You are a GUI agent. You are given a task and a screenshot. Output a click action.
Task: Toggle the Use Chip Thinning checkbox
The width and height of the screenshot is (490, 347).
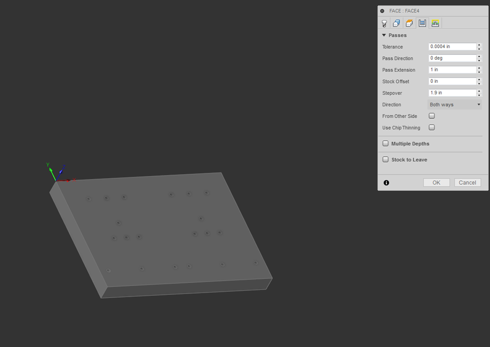(432, 128)
